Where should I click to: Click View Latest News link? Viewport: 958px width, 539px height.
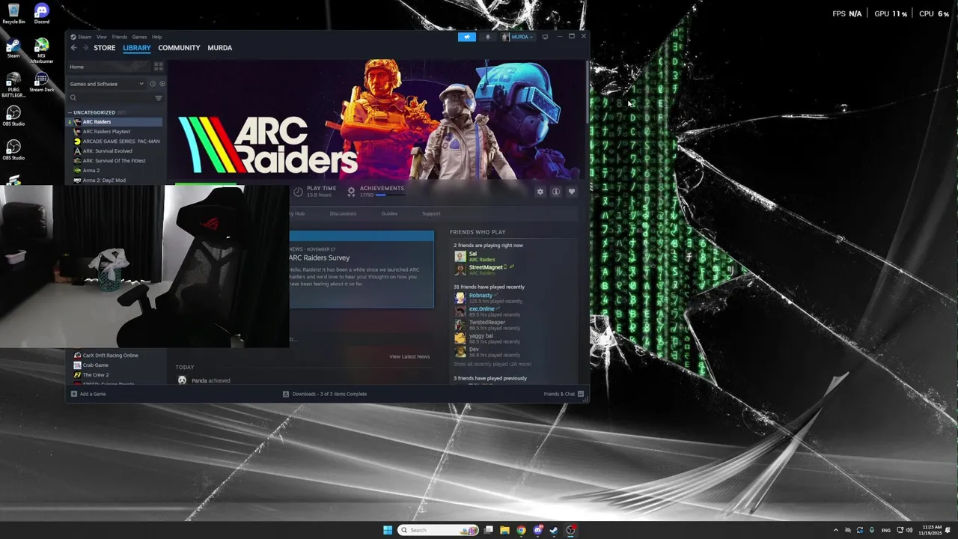tap(409, 356)
